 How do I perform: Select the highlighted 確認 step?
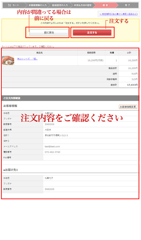[x=105, y=5]
